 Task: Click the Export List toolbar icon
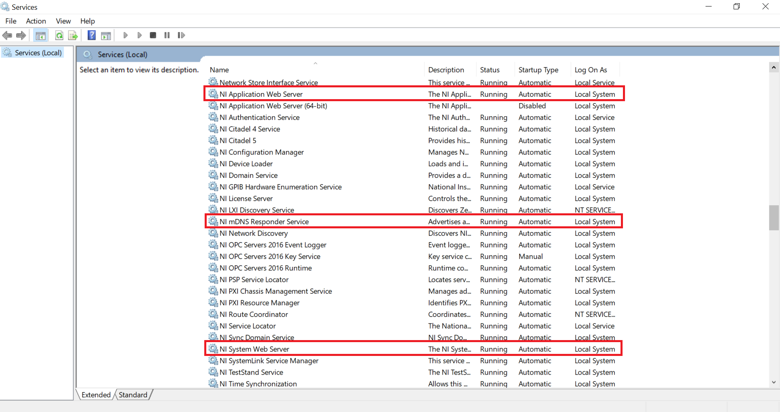(x=73, y=35)
